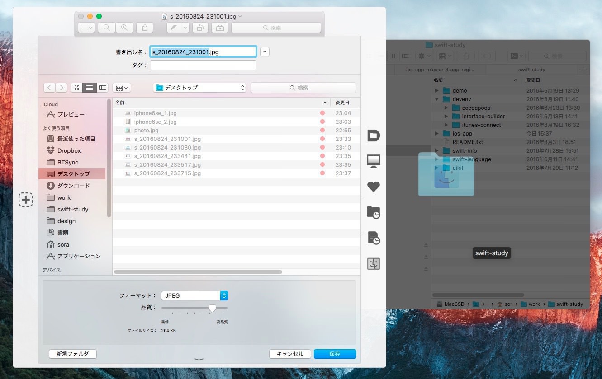Select アプリケーション in the dialog sidebar
Image resolution: width=602 pixels, height=379 pixels.
79,256
